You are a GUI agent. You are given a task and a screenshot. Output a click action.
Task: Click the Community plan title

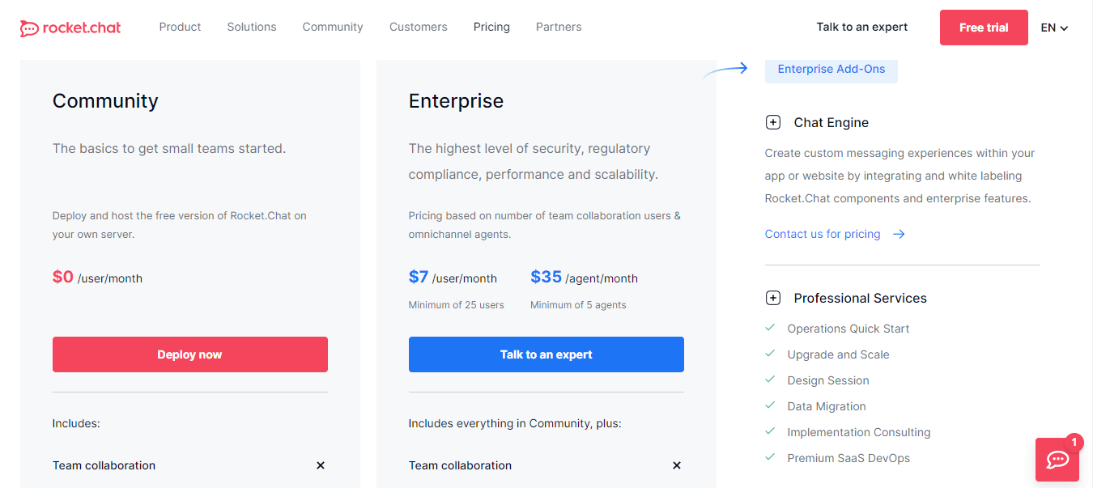point(105,101)
